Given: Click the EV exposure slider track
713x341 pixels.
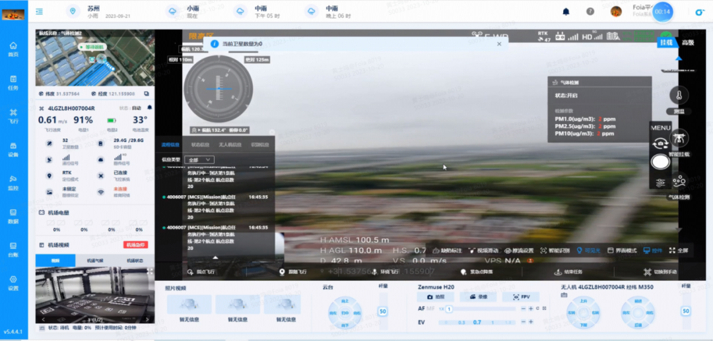Looking at the screenshot, I should tap(482, 322).
